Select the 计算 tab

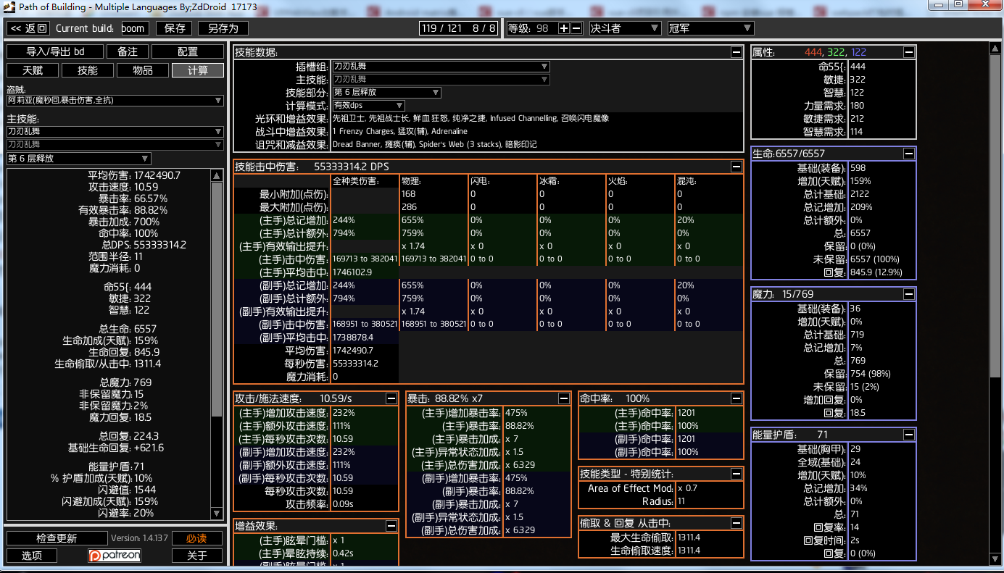pyautogui.click(x=198, y=70)
